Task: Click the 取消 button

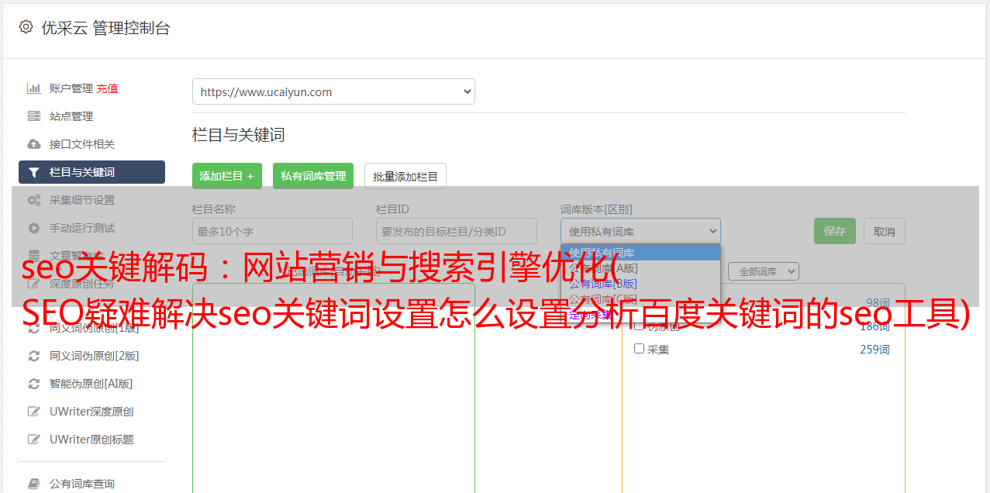Action: [x=885, y=231]
